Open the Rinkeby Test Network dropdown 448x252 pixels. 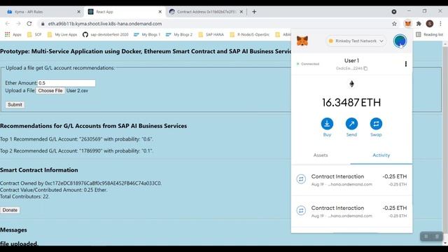point(356,41)
